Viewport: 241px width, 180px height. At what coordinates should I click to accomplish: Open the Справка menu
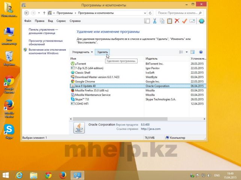click(75, 21)
